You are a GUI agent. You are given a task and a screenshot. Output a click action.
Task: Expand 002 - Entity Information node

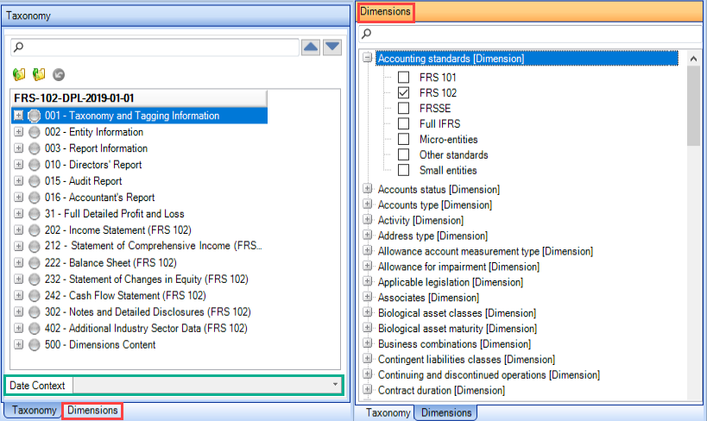[18, 132]
